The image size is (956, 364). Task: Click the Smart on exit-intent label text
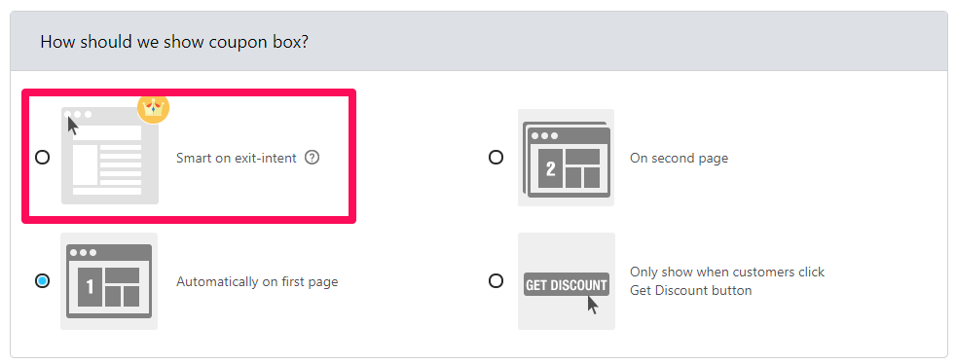(236, 158)
